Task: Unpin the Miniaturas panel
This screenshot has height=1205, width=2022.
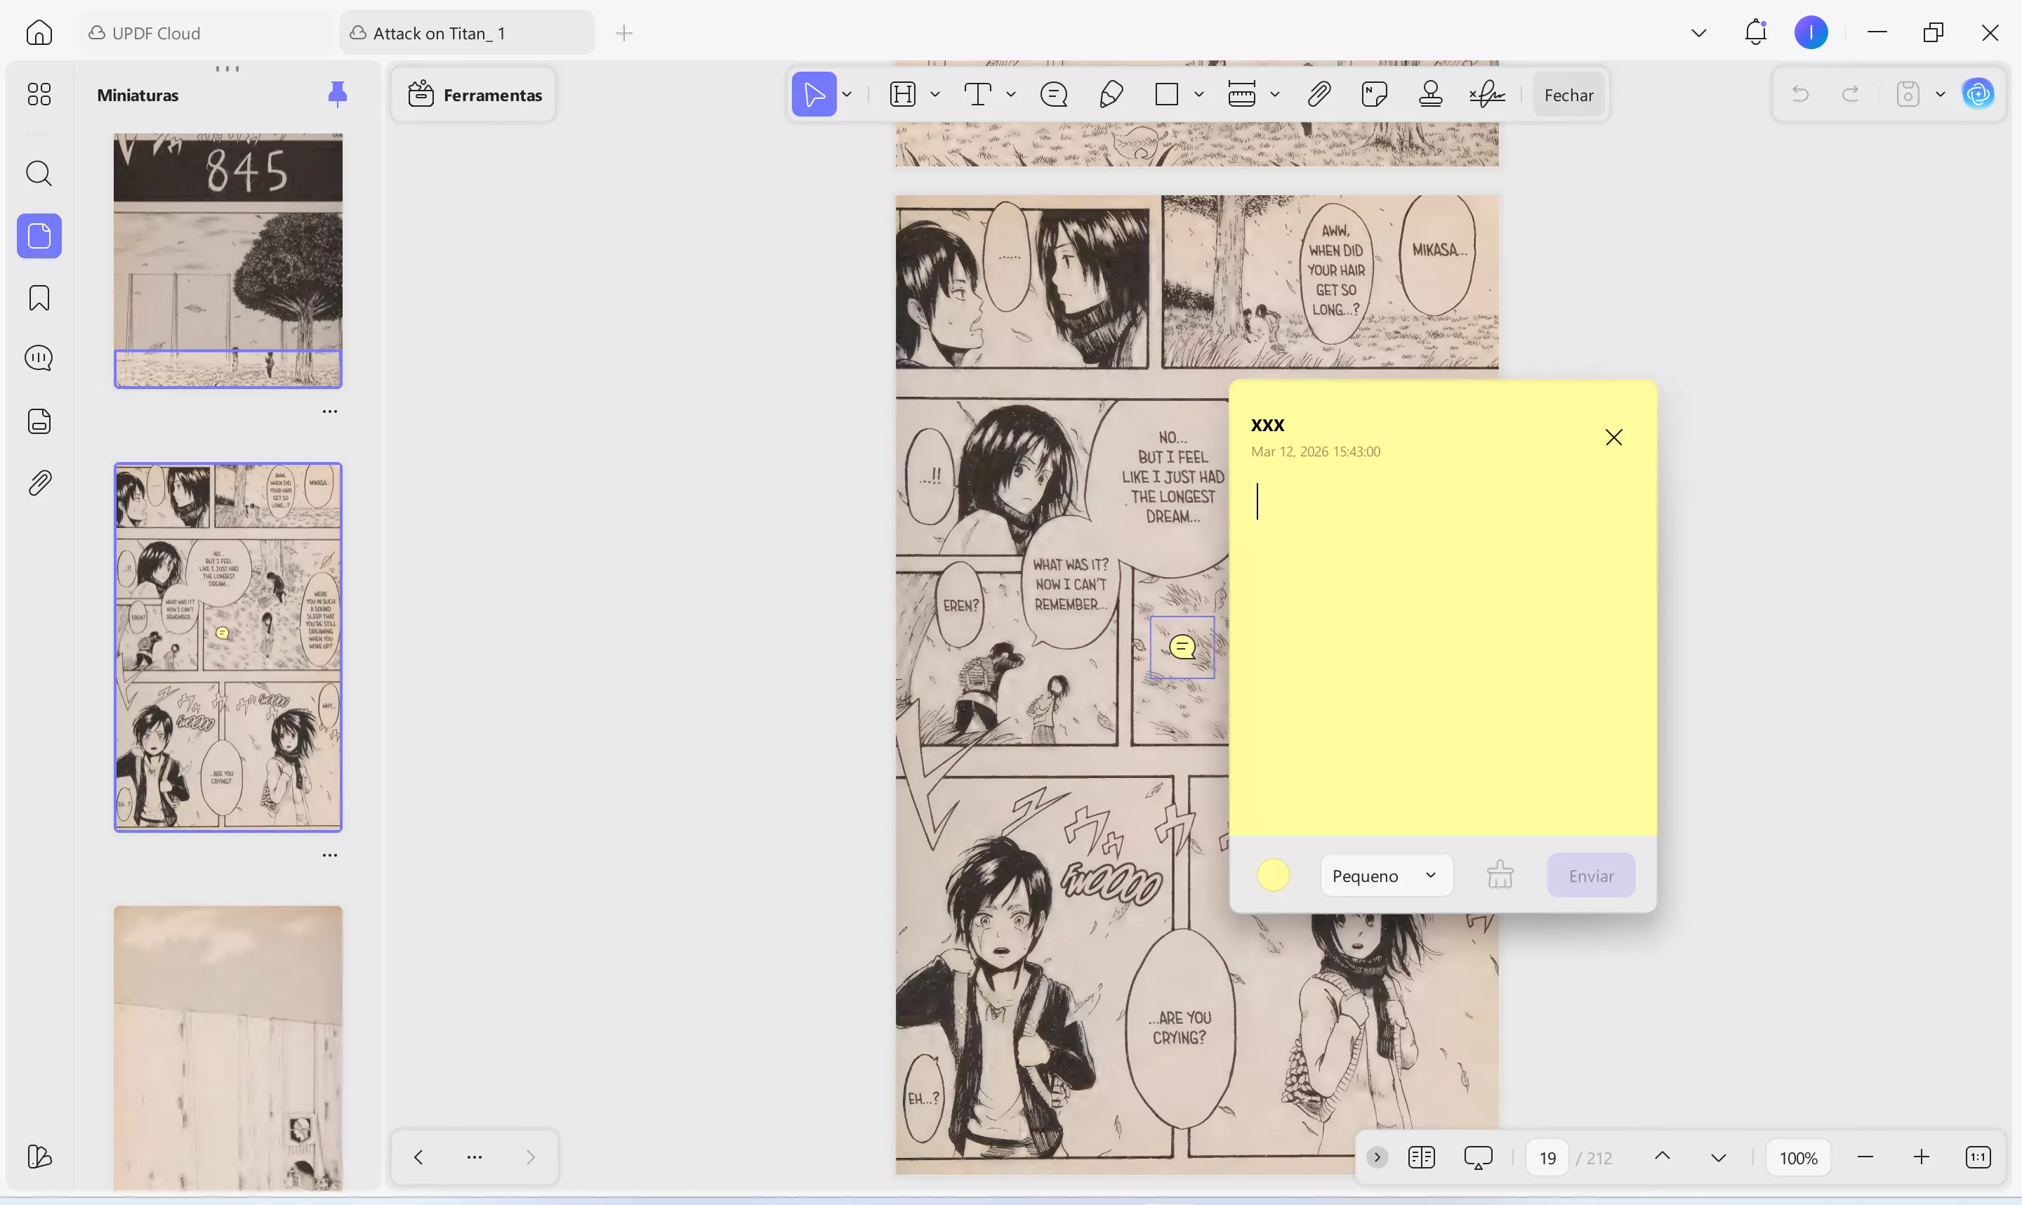Action: (x=337, y=95)
